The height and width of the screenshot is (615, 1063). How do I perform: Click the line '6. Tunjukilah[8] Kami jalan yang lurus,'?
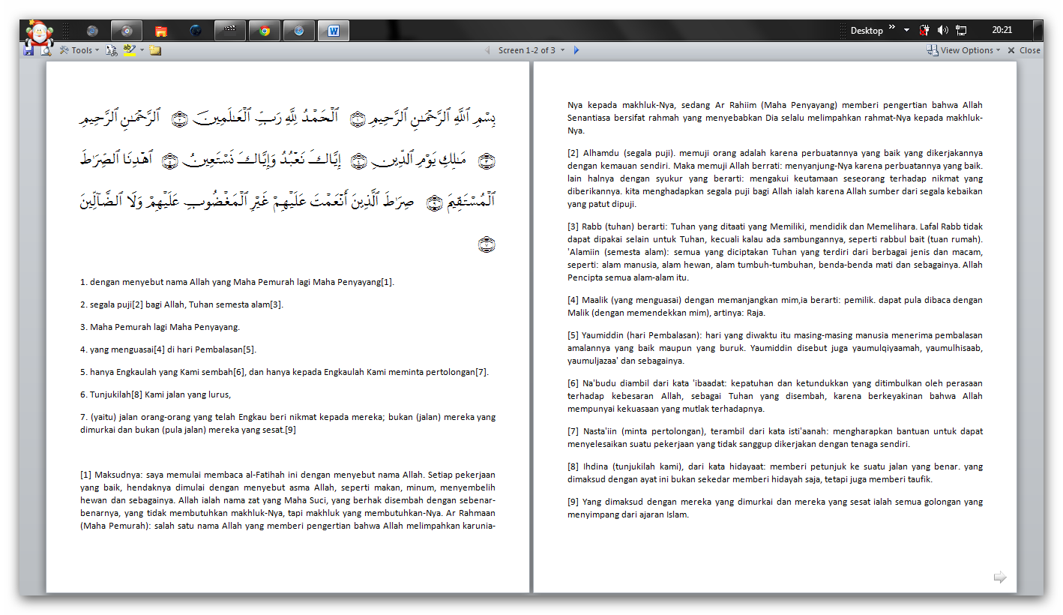click(155, 394)
